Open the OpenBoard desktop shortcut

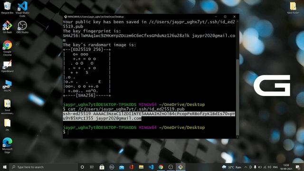tap(8, 66)
